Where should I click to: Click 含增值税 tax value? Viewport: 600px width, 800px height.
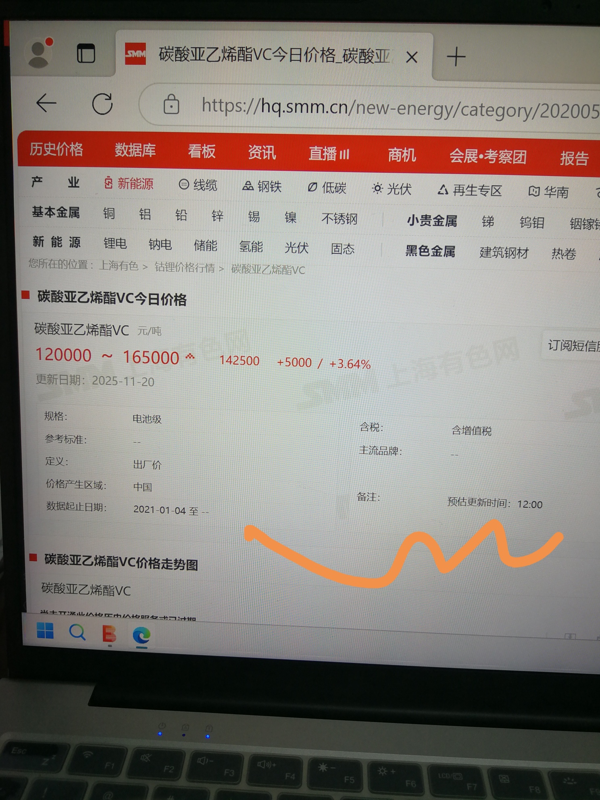tap(471, 431)
